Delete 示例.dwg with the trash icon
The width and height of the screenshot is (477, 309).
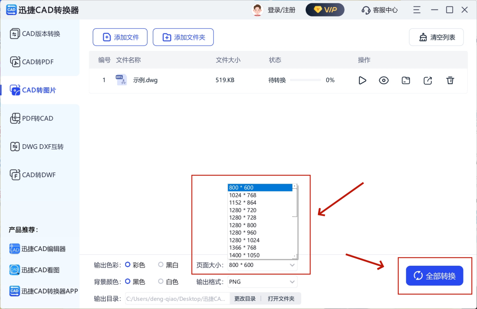pos(450,80)
